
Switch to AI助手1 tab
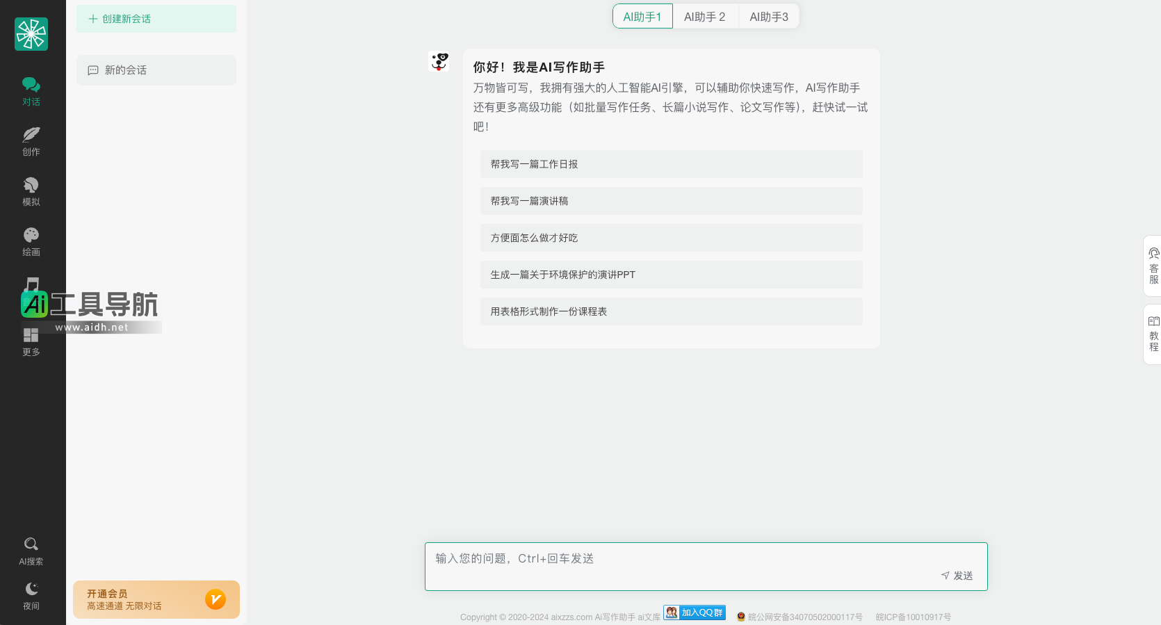click(642, 17)
